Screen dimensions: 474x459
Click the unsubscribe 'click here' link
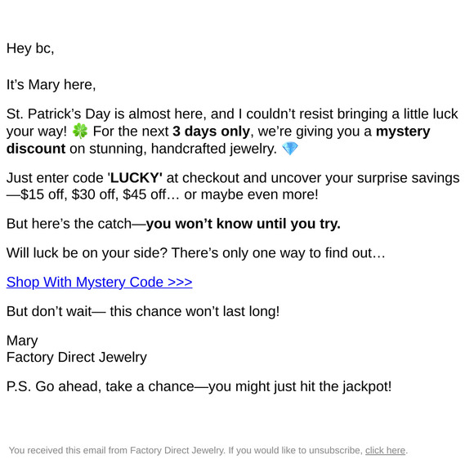point(385,450)
